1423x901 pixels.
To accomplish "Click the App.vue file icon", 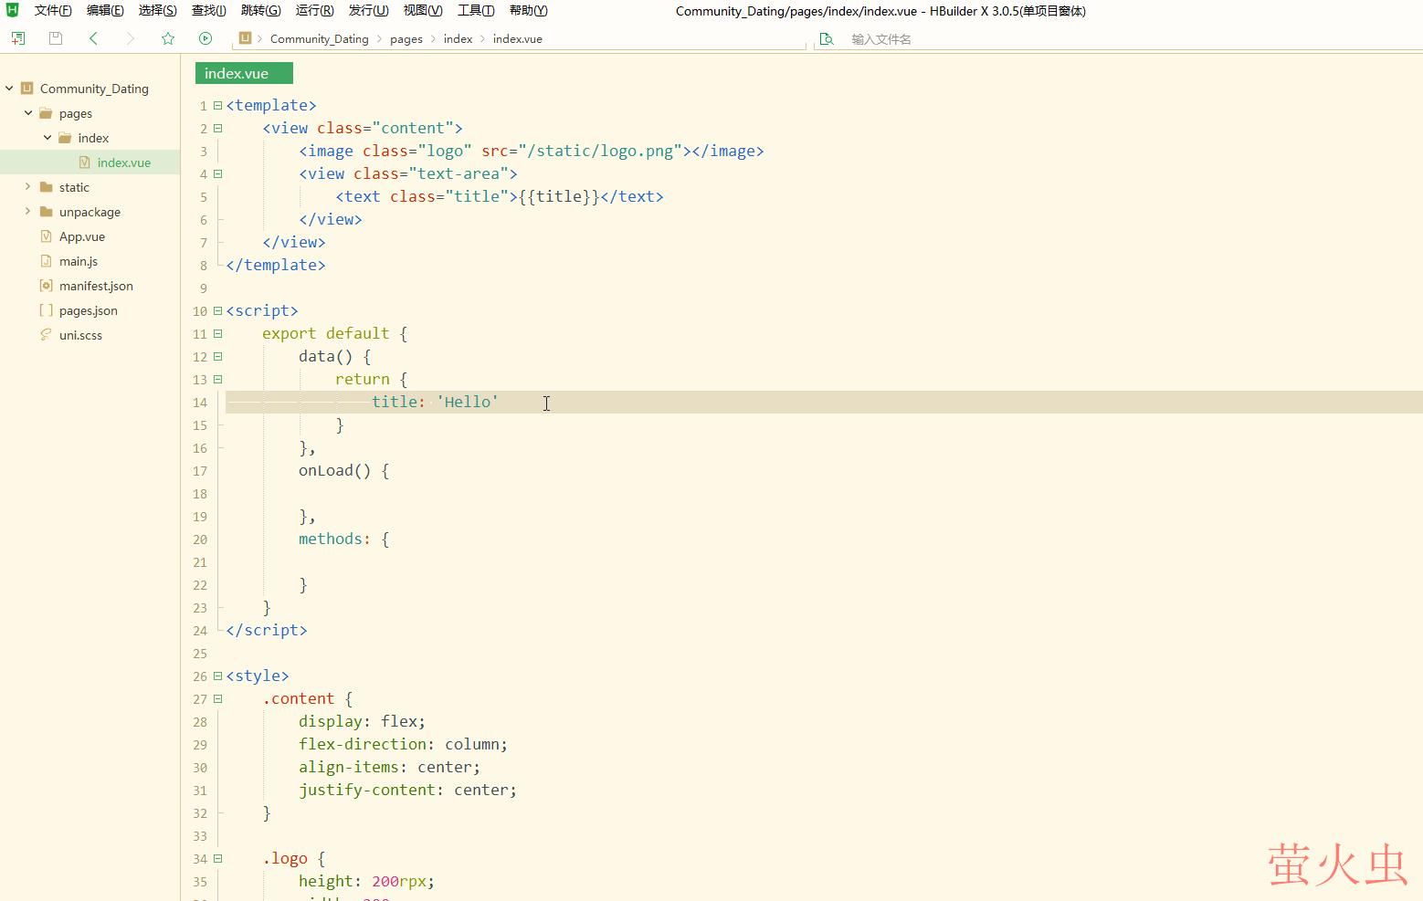I will click(47, 236).
